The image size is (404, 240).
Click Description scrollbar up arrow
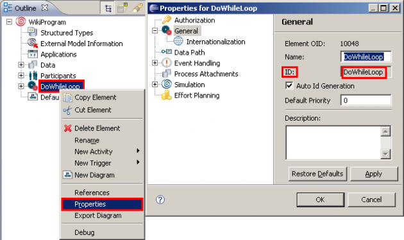coord(385,132)
